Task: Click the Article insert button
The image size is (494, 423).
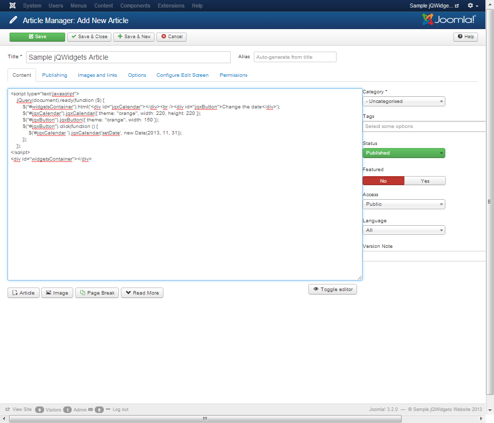Action: click(24, 293)
